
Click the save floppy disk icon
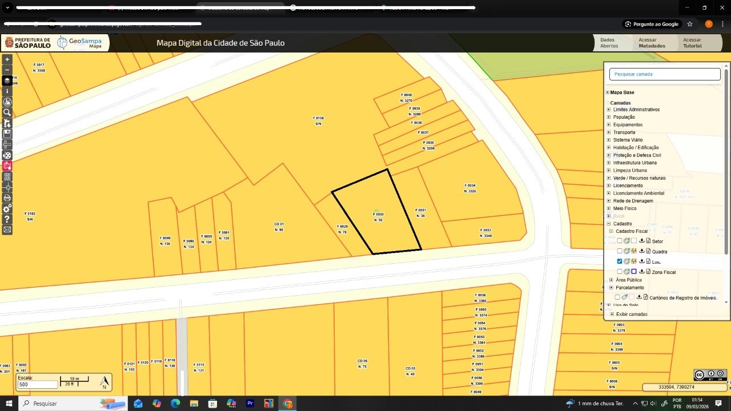click(x=7, y=134)
